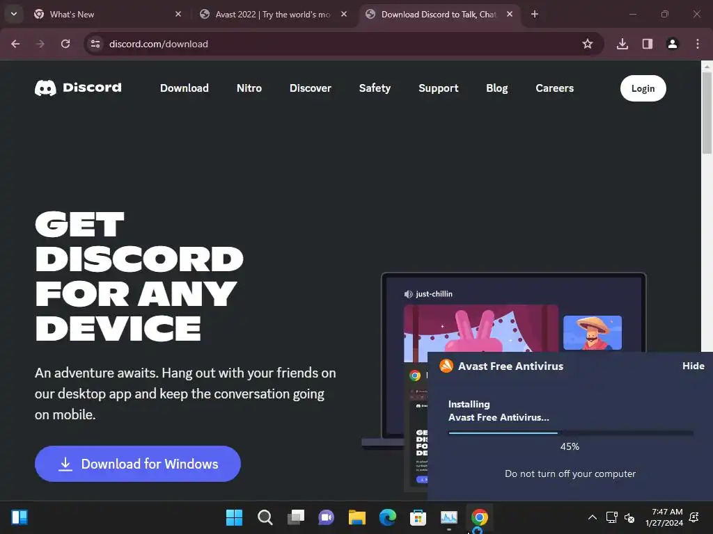The width and height of the screenshot is (713, 534).
Task: Open Nitro in Discord navigation
Action: pos(249,88)
